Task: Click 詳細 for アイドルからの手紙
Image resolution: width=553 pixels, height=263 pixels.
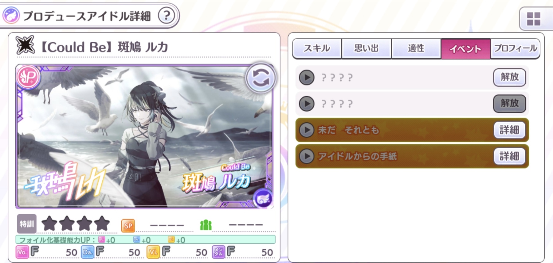Action: click(x=509, y=156)
